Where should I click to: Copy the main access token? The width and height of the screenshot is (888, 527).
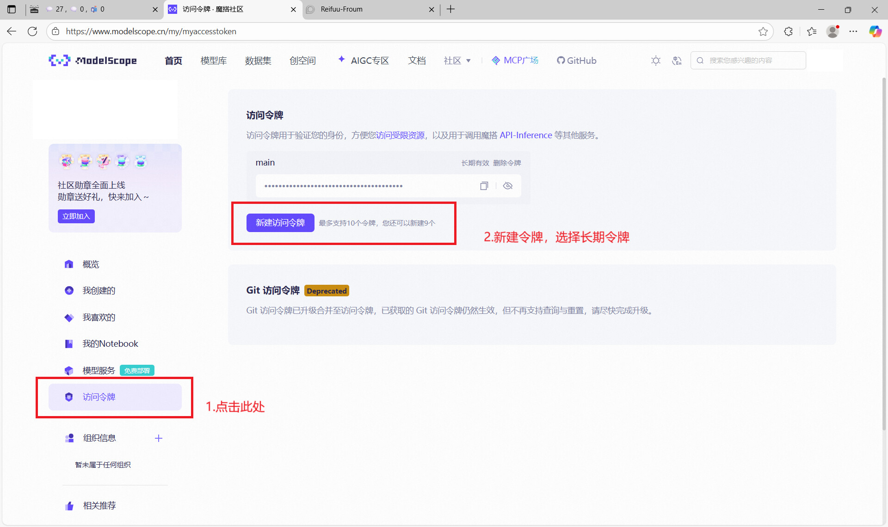(x=484, y=186)
